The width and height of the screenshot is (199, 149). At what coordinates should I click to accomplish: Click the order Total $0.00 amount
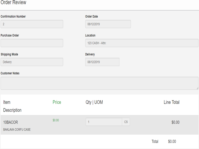click(172, 141)
